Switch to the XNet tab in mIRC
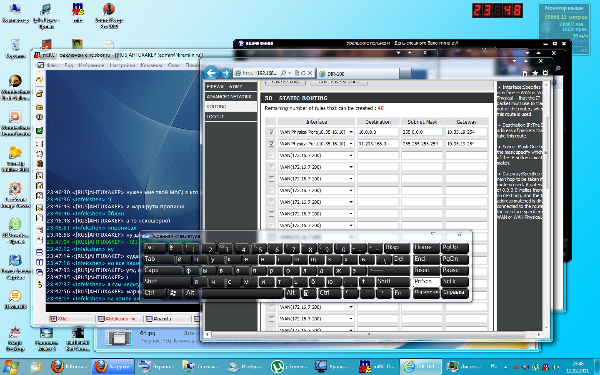Screen dimensions: 600x375 coord(72,319)
